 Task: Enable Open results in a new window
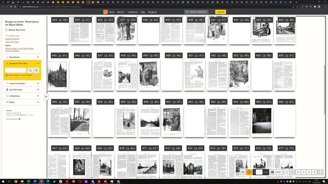[7, 75]
